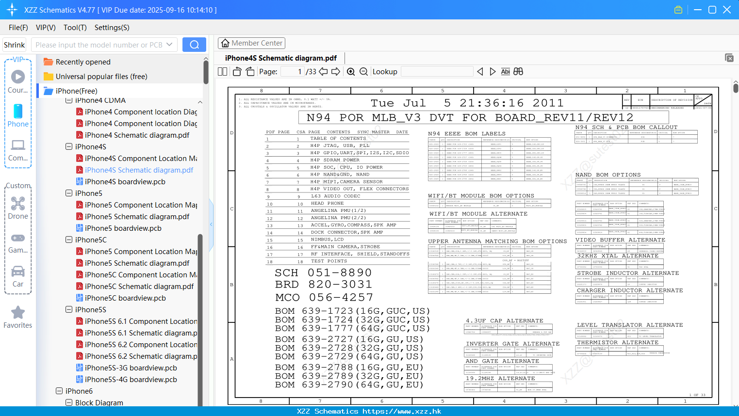Collapse the iPhone4S tree node
This screenshot has height=416, width=739.
(x=69, y=146)
